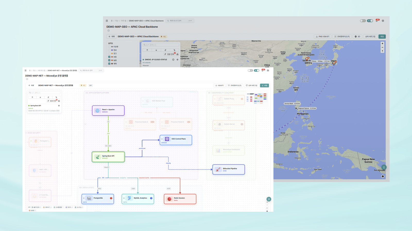Click down arrow in MovesEye node panel

tap(40, 97)
